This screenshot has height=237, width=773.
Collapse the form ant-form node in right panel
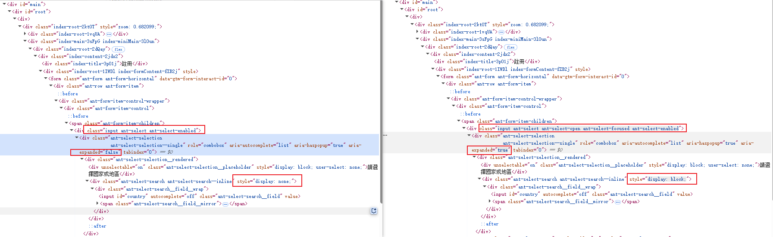tap(438, 76)
